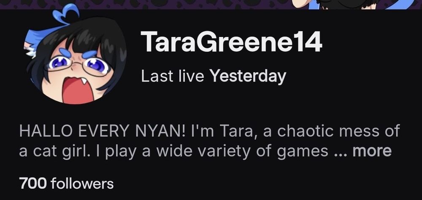Click the character artwork in the banner corner
422x200 pixels.
pos(358,4)
